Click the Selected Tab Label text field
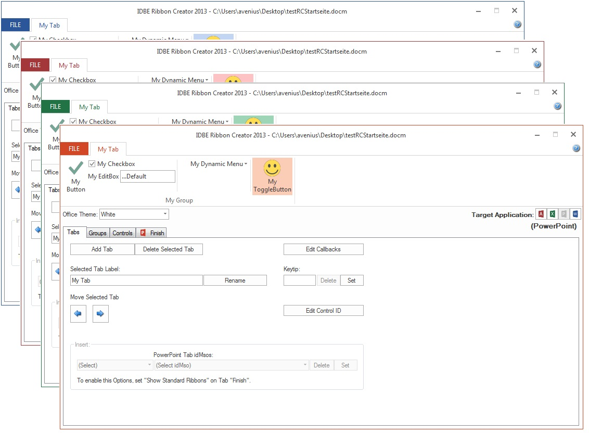The image size is (589, 433). [136, 281]
